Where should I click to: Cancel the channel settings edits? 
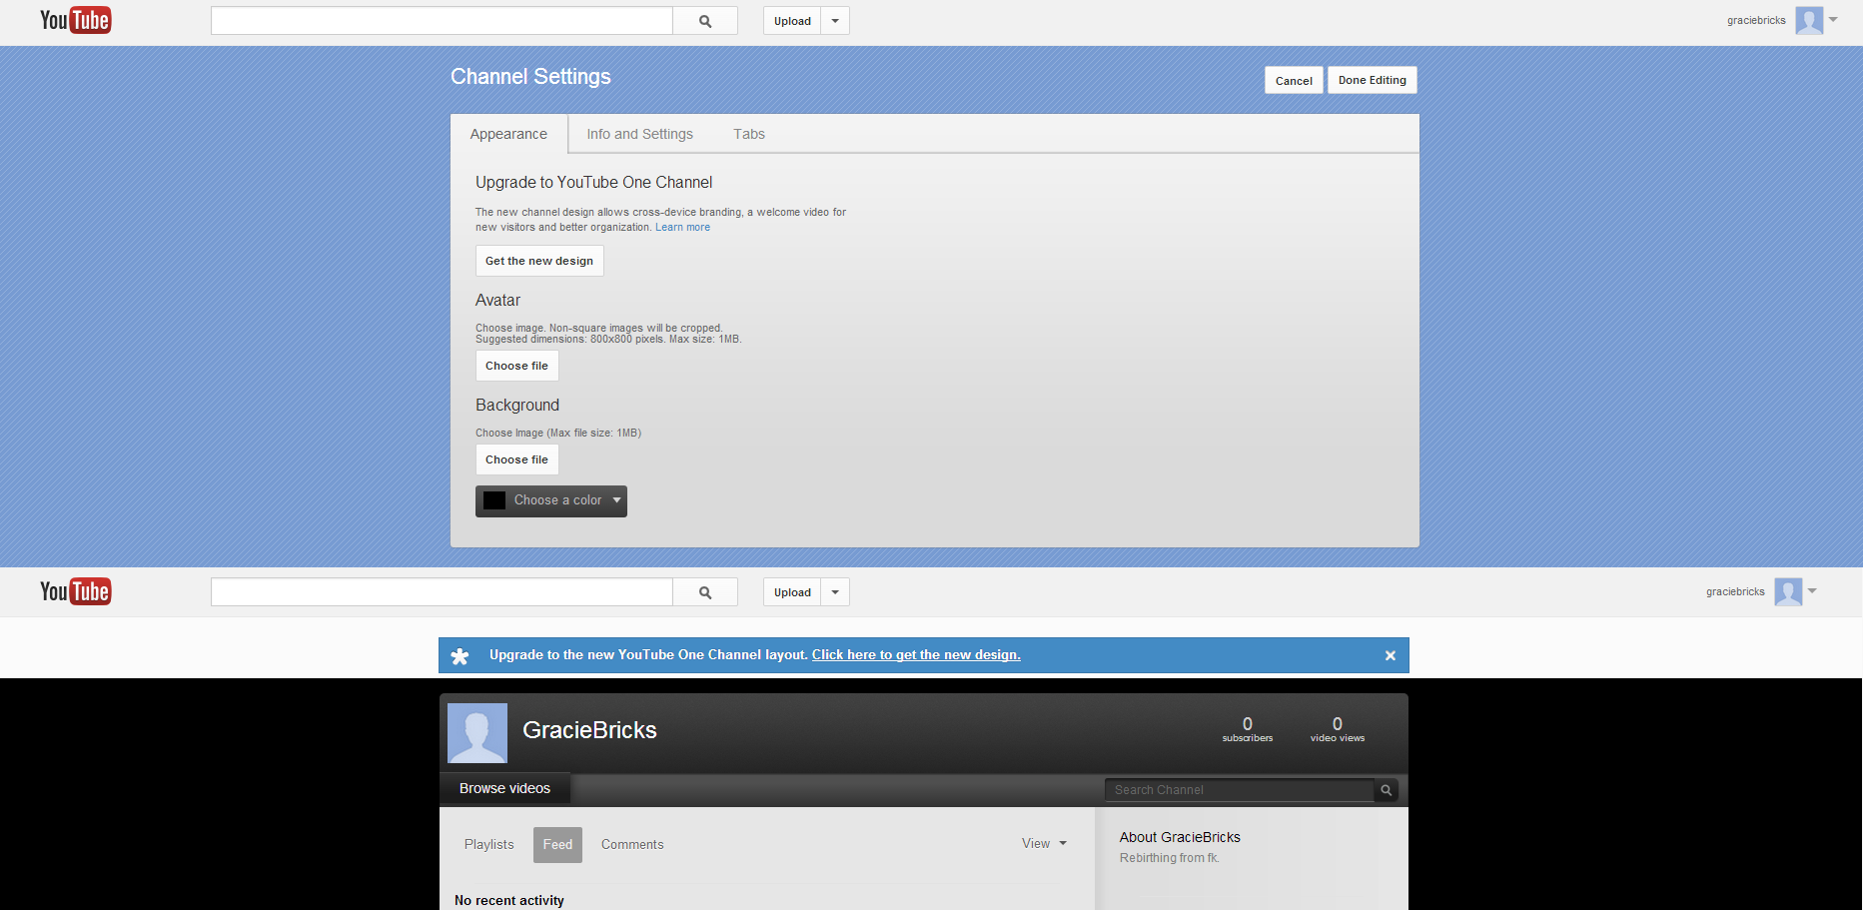(1294, 80)
